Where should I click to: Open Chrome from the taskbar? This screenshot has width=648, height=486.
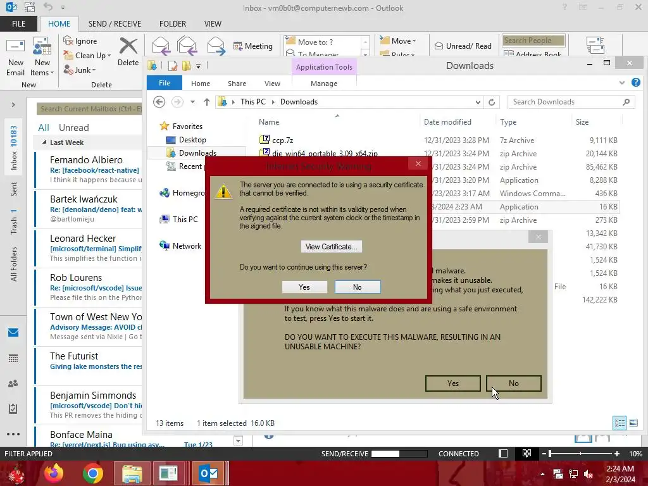tap(92, 473)
